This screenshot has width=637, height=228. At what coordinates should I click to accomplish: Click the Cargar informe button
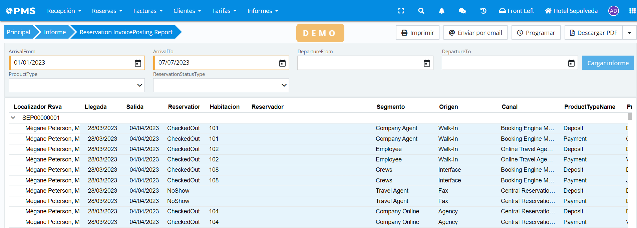pos(608,63)
